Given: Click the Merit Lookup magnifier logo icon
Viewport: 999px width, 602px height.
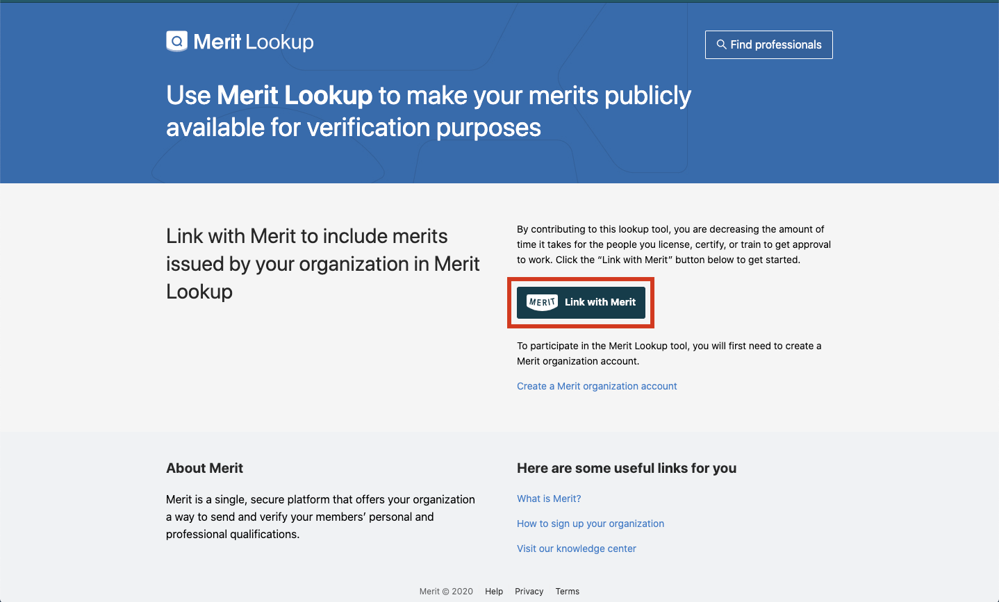Looking at the screenshot, I should [x=177, y=42].
